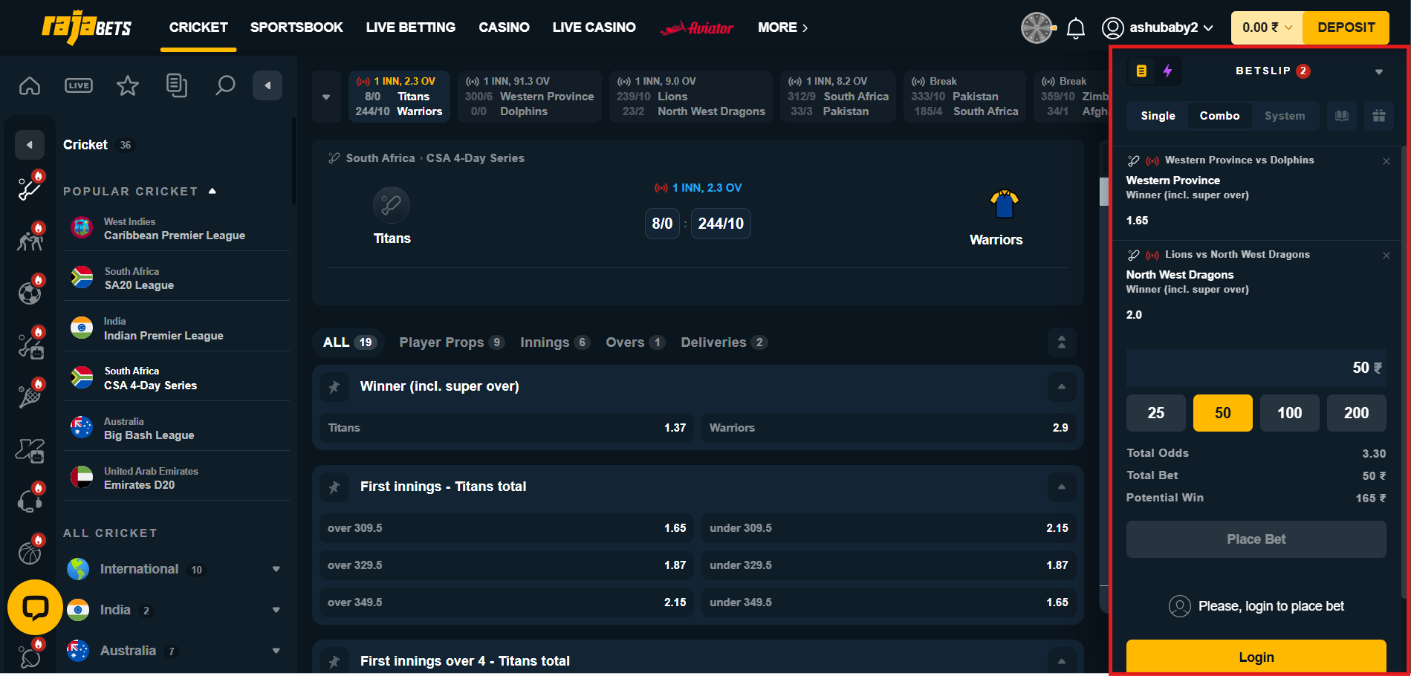Go to the LIVE CASINO menu
The width and height of the screenshot is (1411, 676).
[x=594, y=27]
